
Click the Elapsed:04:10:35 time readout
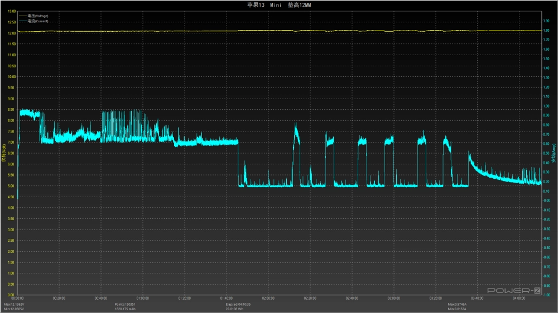[x=238, y=305]
